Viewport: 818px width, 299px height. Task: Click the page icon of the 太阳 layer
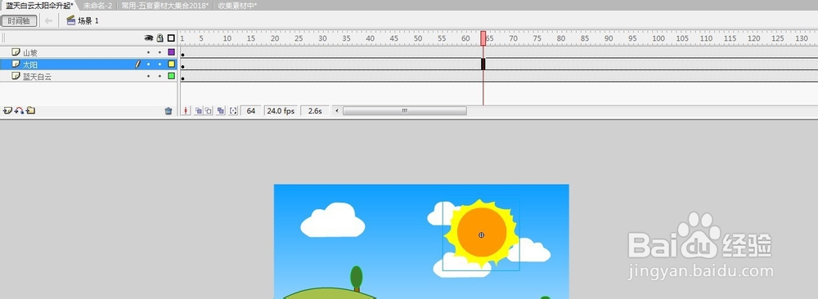[x=16, y=64]
